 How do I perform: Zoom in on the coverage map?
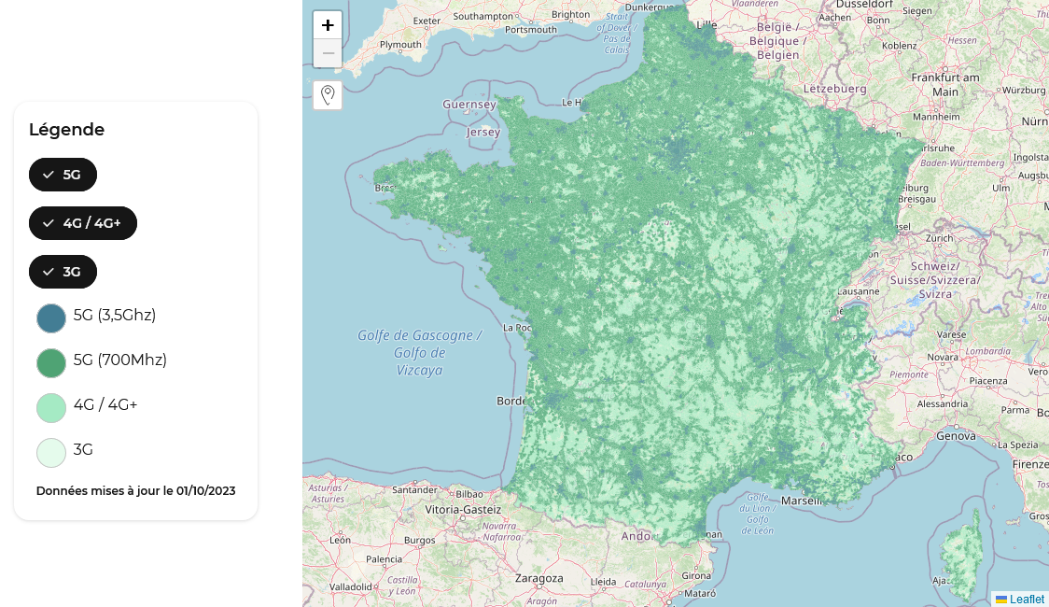point(328,25)
